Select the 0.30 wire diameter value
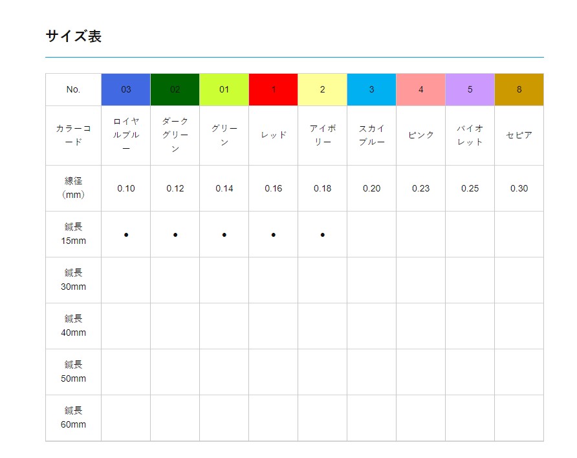 (x=519, y=188)
